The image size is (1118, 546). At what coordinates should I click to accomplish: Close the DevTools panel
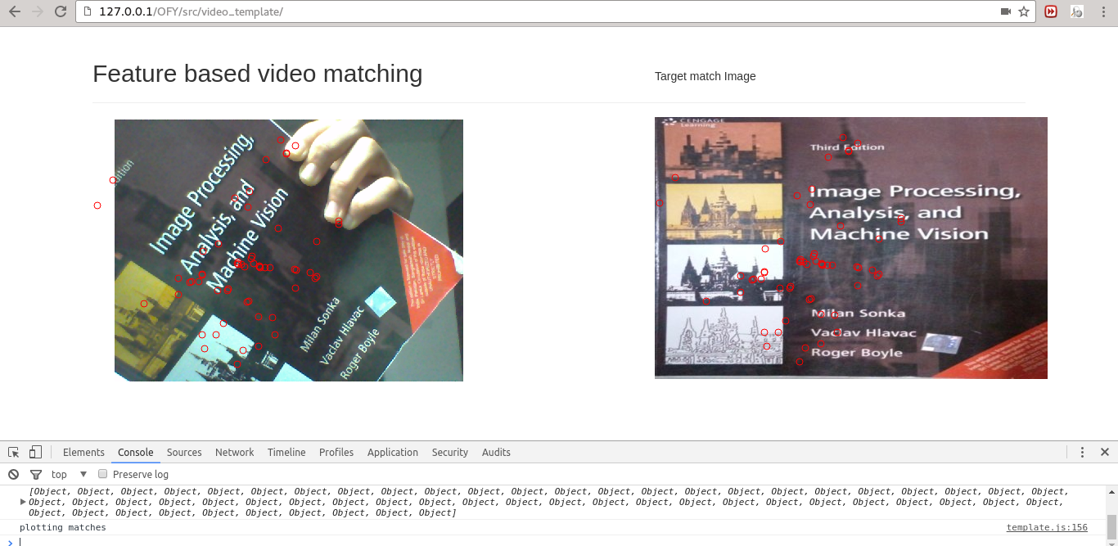(1104, 452)
